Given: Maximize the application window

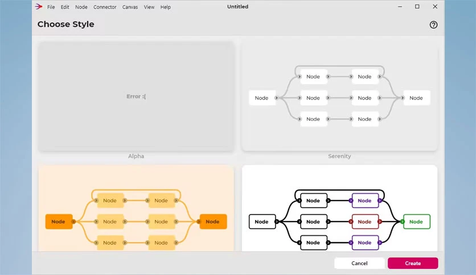Looking at the screenshot, I should point(417,7).
